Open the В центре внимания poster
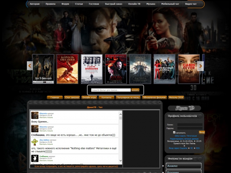This screenshot has height=173, width=231. (x=92, y=69)
